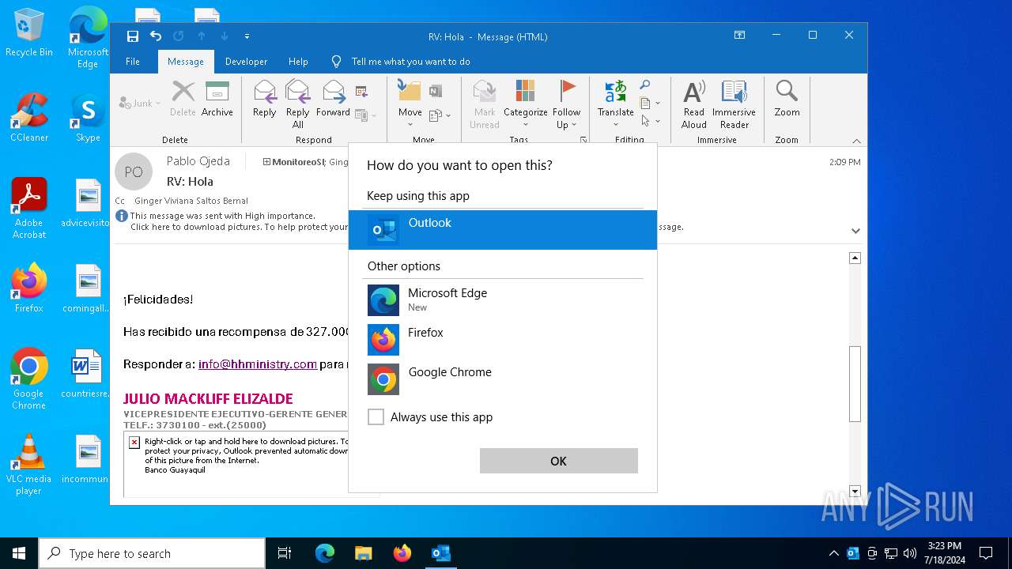
Task: Switch to the Message ribbon tab
Action: [186, 62]
